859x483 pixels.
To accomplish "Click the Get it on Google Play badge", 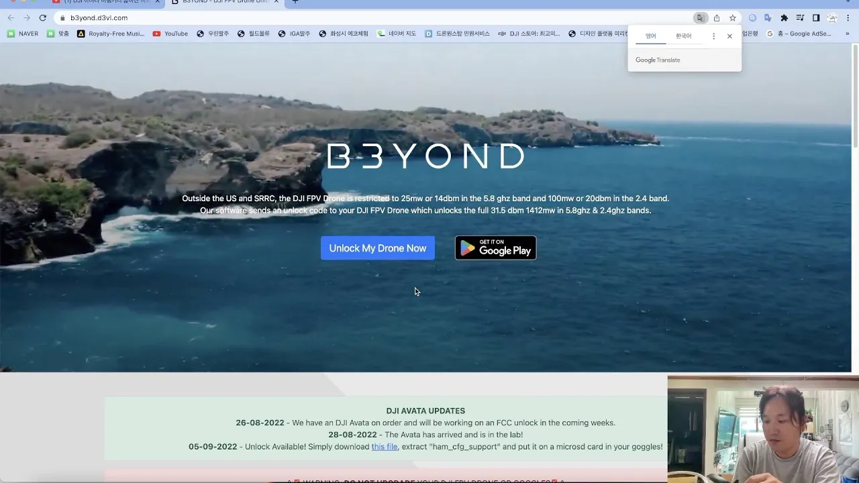I will click(x=496, y=248).
